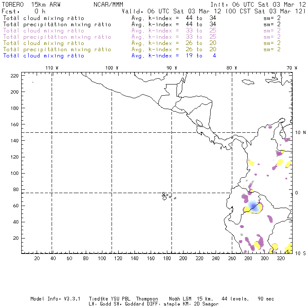Click the TORERO 15km ARW title text
Image resolution: width=308 pixels, height=308 pixels.
coord(25,4)
